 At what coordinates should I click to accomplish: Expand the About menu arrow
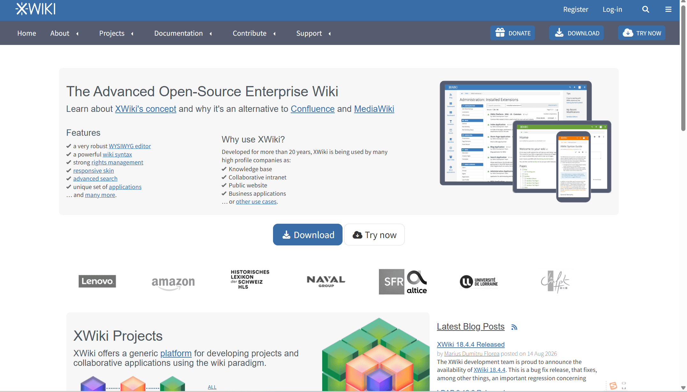point(77,33)
